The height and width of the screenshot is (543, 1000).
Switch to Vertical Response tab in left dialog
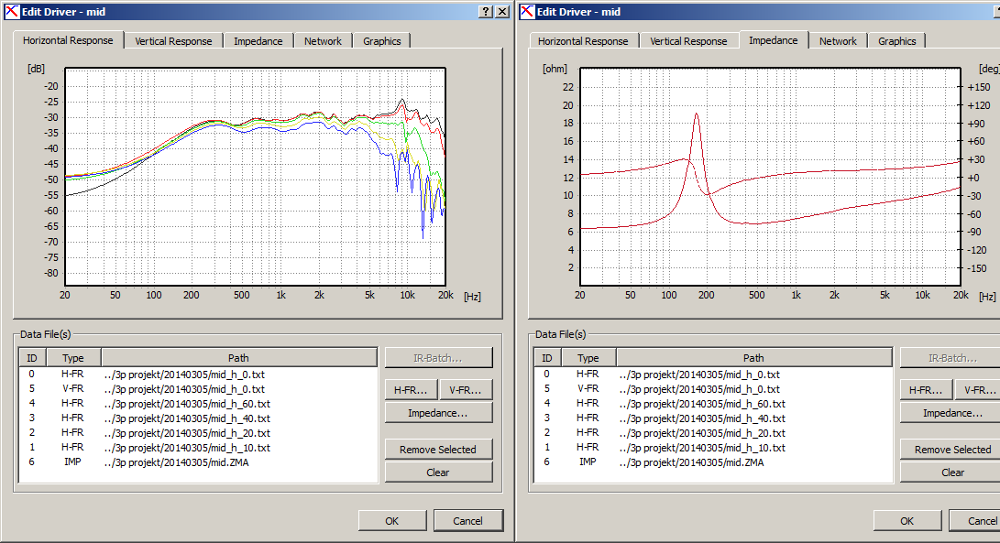tap(173, 41)
